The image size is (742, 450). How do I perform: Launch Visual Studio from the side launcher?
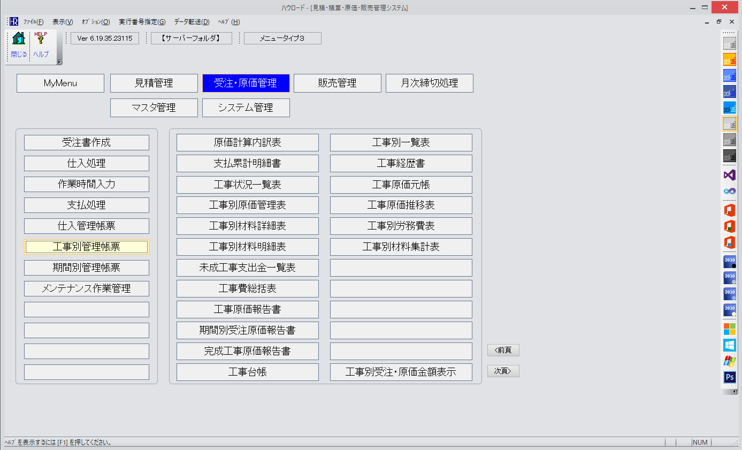pyautogui.click(x=729, y=175)
